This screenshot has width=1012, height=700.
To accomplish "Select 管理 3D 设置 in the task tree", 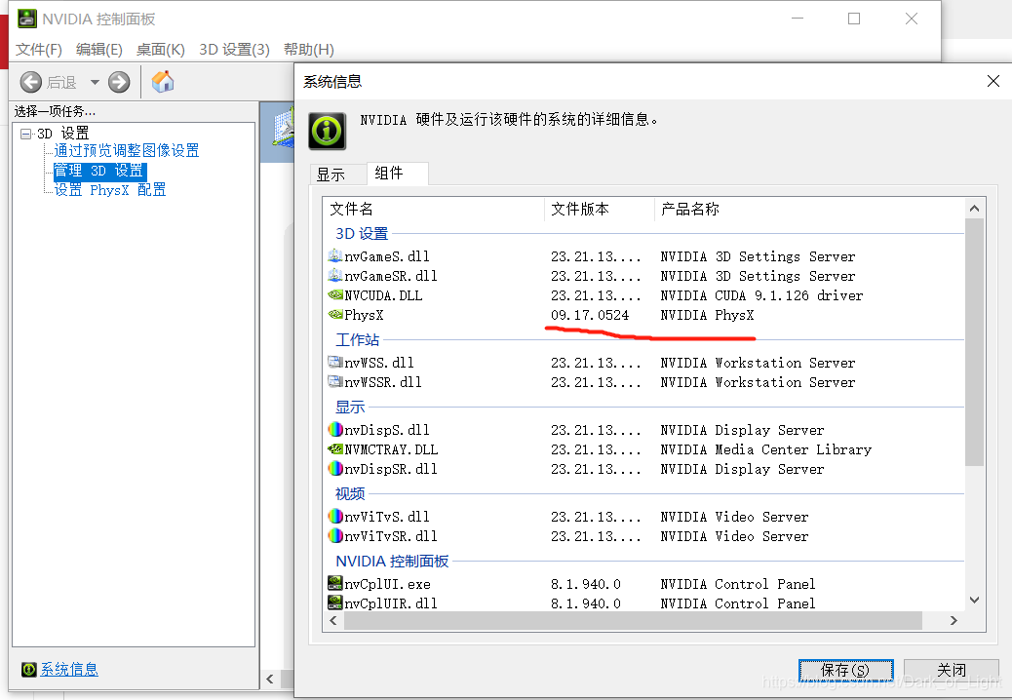I will pyautogui.click(x=98, y=171).
